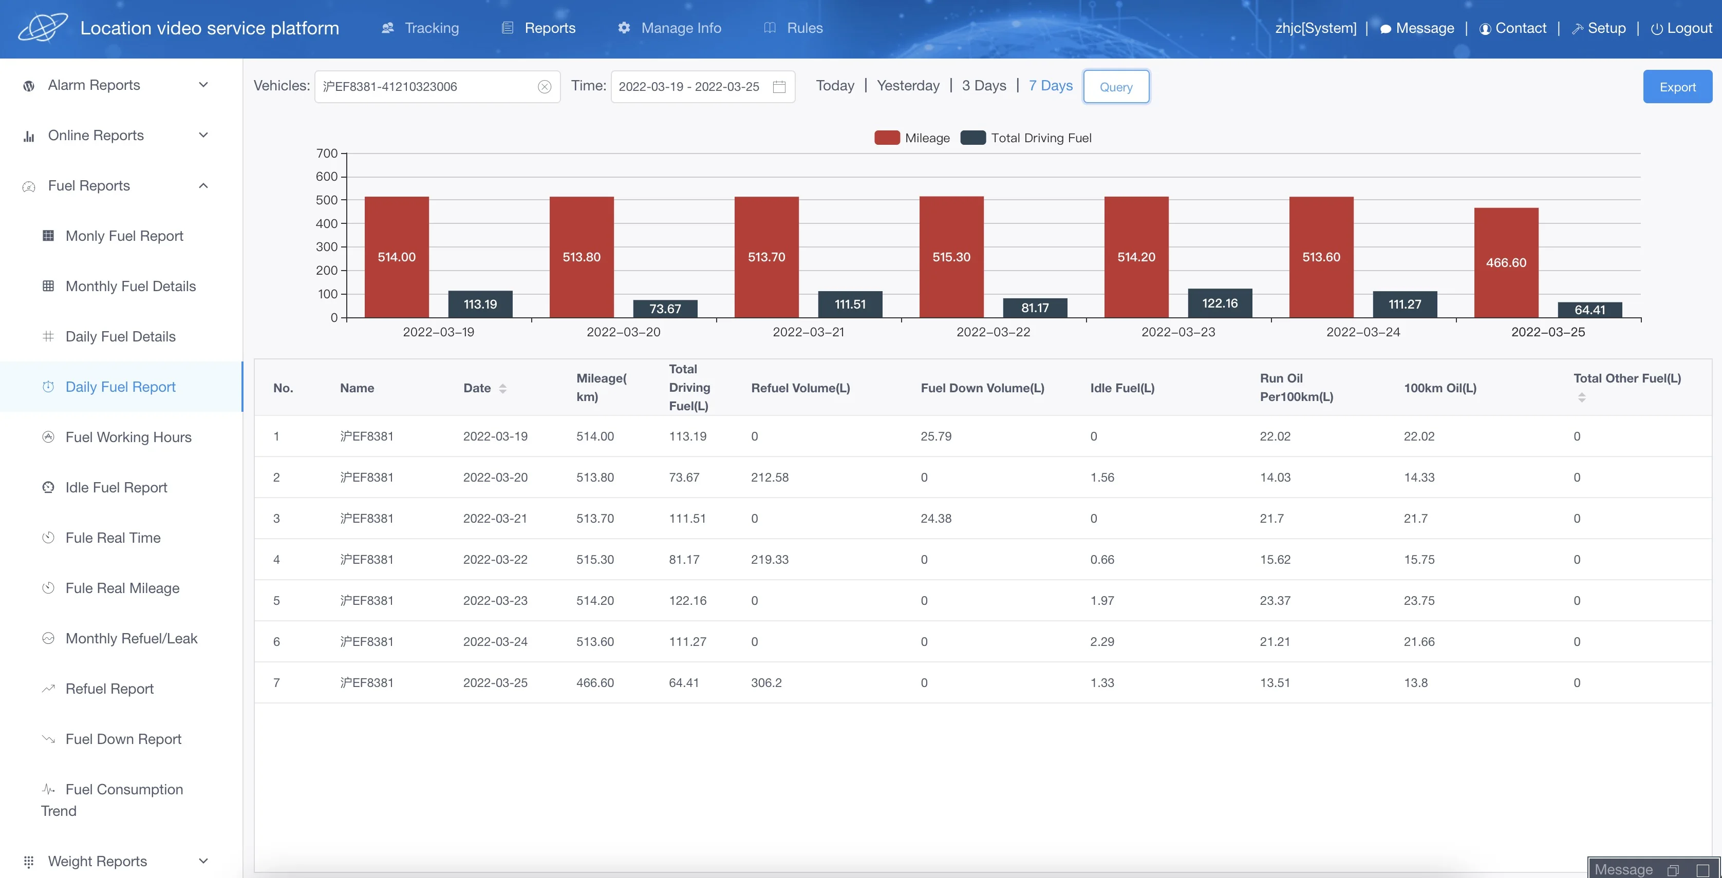
Task: Click the Idle Fuel Report gauge icon
Action: coord(48,487)
